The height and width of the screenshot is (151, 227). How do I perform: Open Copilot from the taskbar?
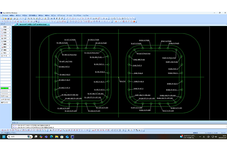point(41,137)
